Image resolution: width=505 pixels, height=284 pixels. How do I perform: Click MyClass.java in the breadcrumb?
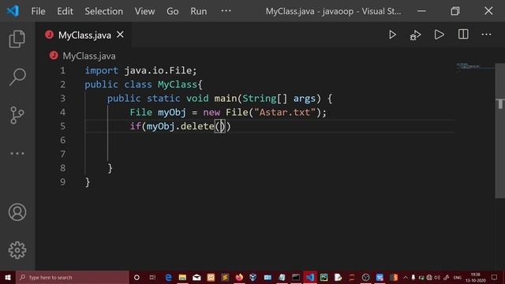89,56
